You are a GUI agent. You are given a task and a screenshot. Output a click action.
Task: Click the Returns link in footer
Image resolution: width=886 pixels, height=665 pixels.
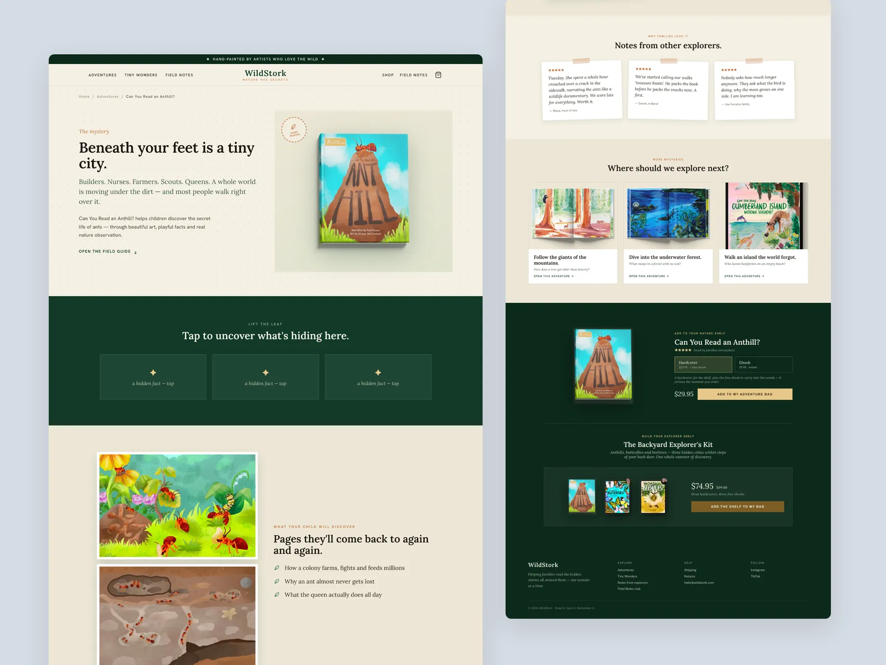click(690, 576)
